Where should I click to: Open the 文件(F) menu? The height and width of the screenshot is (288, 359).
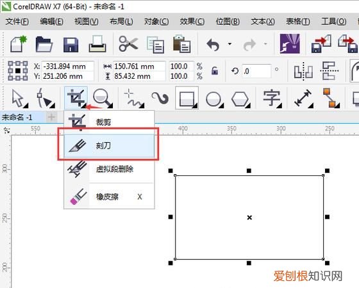click(x=17, y=22)
